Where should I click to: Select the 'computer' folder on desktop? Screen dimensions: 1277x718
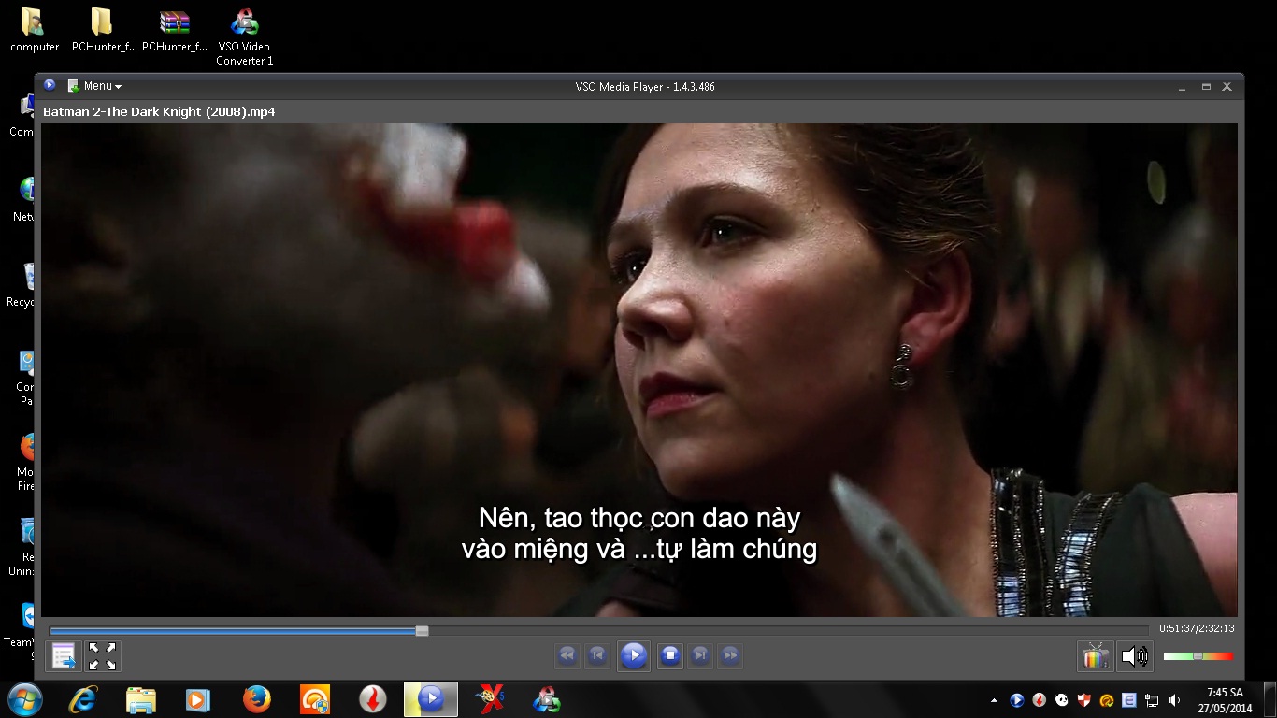click(35, 30)
